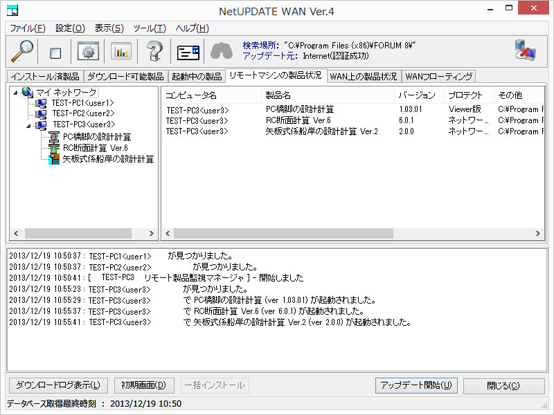Sort by the コンピュータ名 column header
The image size is (554, 415).
click(212, 95)
